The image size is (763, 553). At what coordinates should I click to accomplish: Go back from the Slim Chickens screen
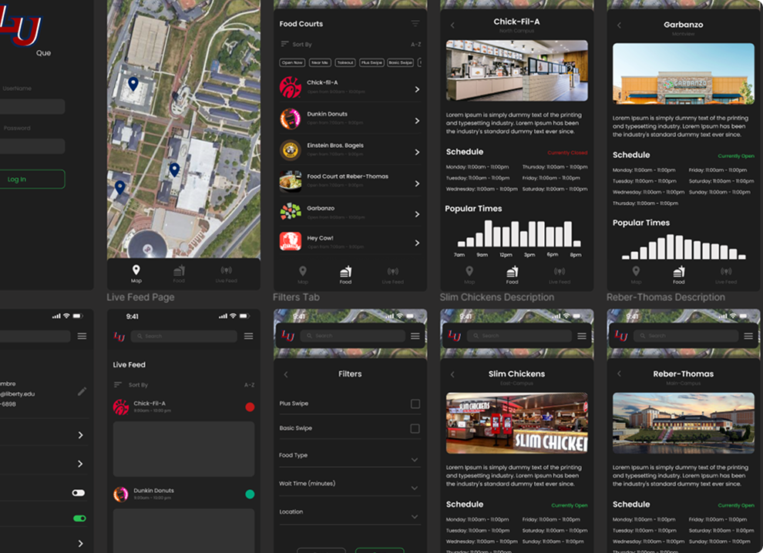[452, 374]
